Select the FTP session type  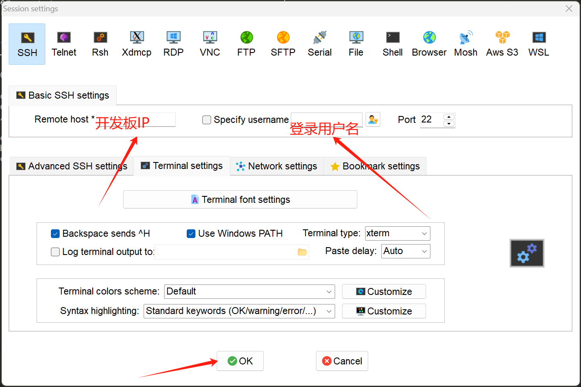(246, 44)
